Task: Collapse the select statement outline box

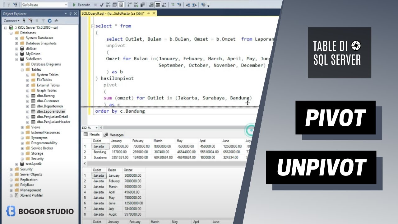Action: pos(93,26)
